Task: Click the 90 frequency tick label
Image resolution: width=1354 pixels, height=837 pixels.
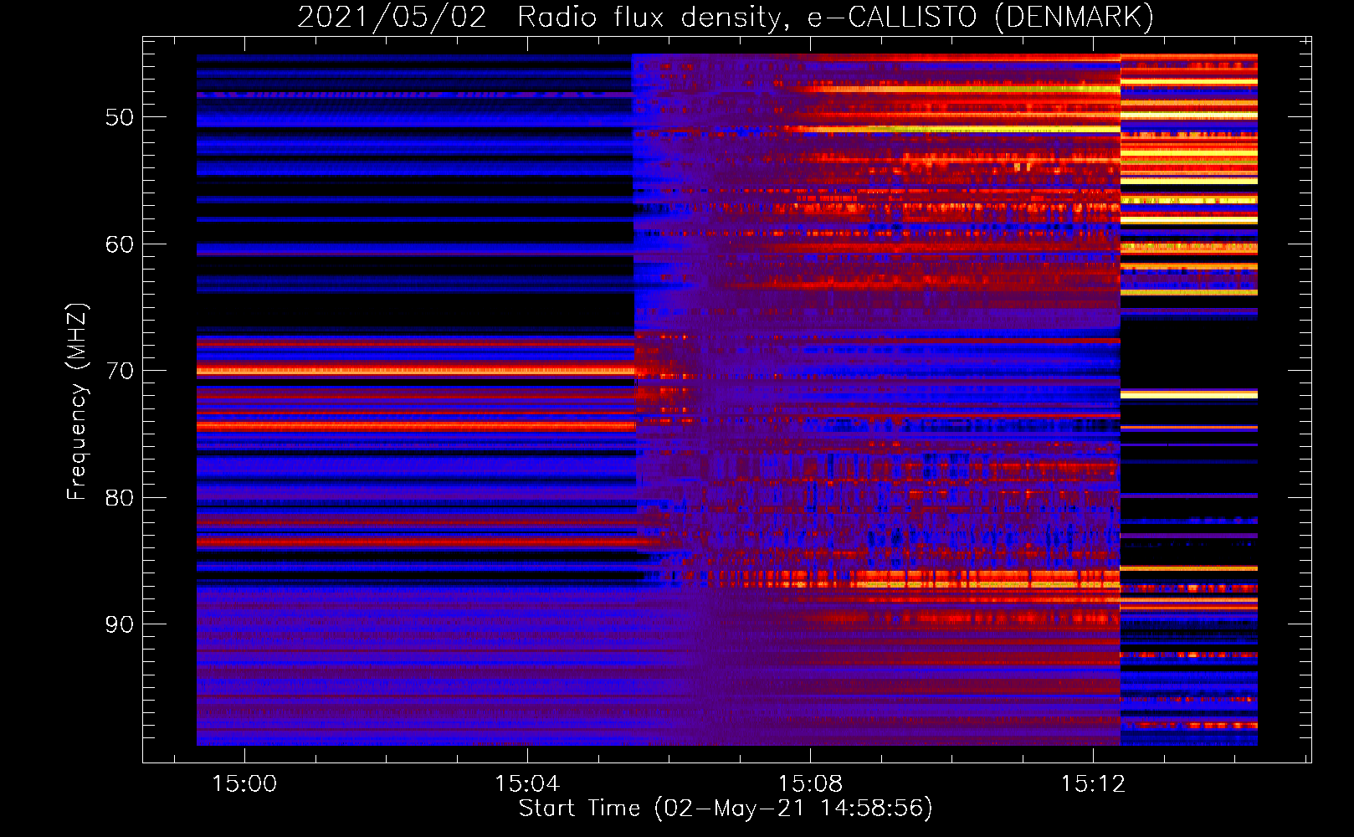Action: 120,624
